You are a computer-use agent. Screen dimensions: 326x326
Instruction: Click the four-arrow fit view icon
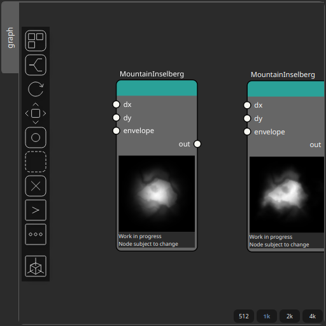click(x=36, y=113)
